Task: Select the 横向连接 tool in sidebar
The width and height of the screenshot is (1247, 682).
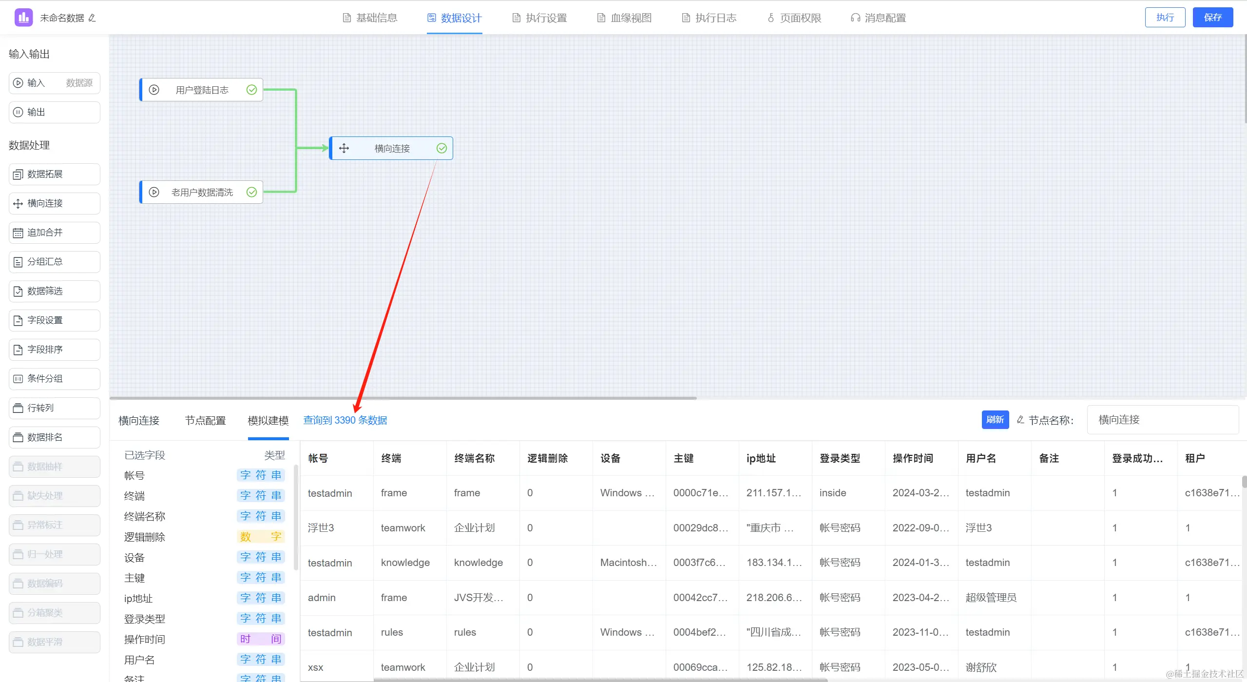Action: click(x=54, y=203)
